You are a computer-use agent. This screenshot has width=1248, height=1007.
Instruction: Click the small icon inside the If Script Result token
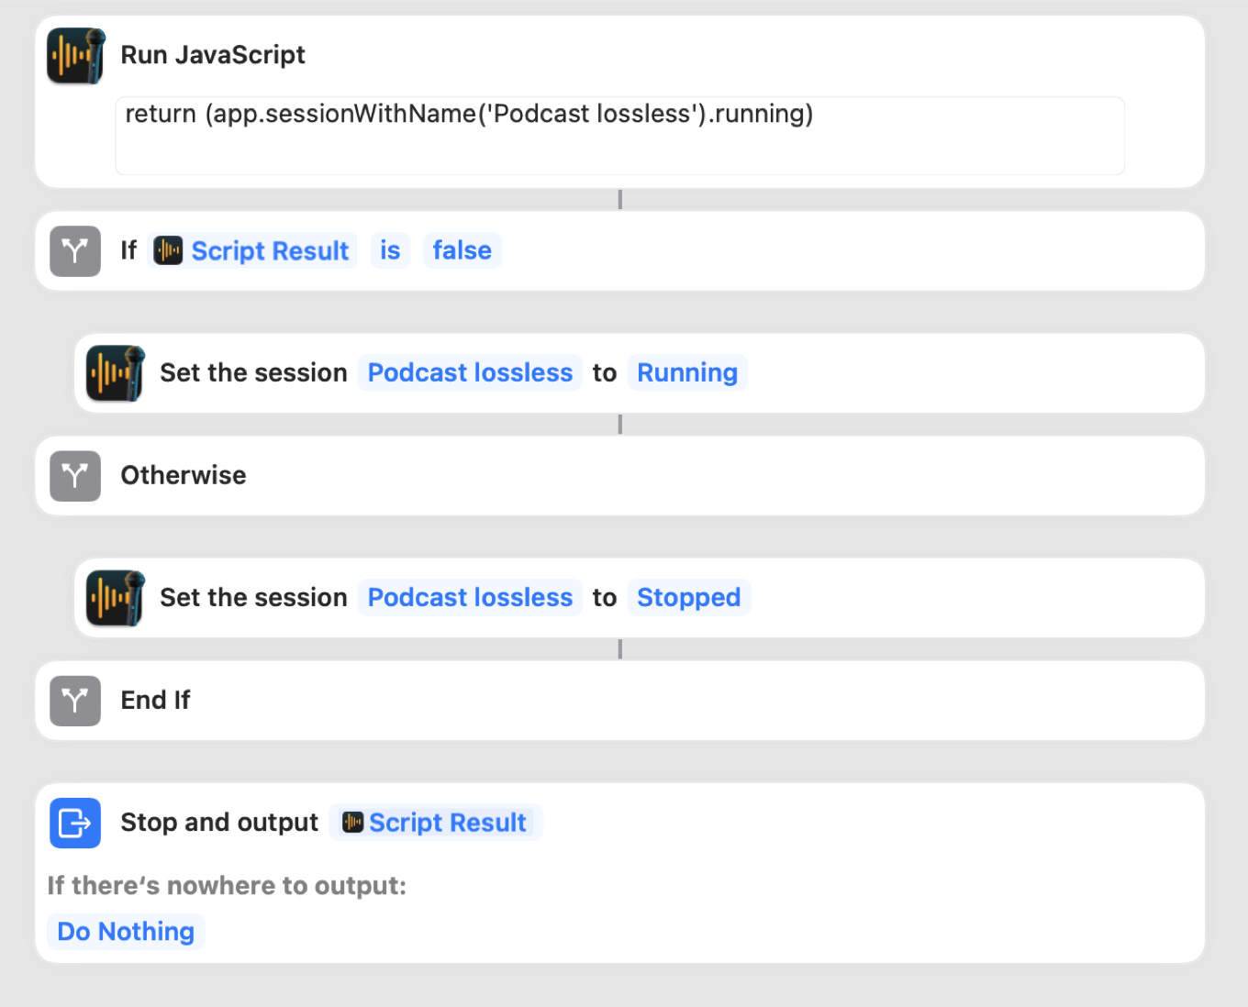pyautogui.click(x=168, y=250)
